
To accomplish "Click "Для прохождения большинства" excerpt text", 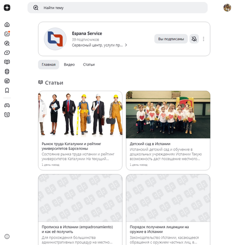I will click(77, 240).
